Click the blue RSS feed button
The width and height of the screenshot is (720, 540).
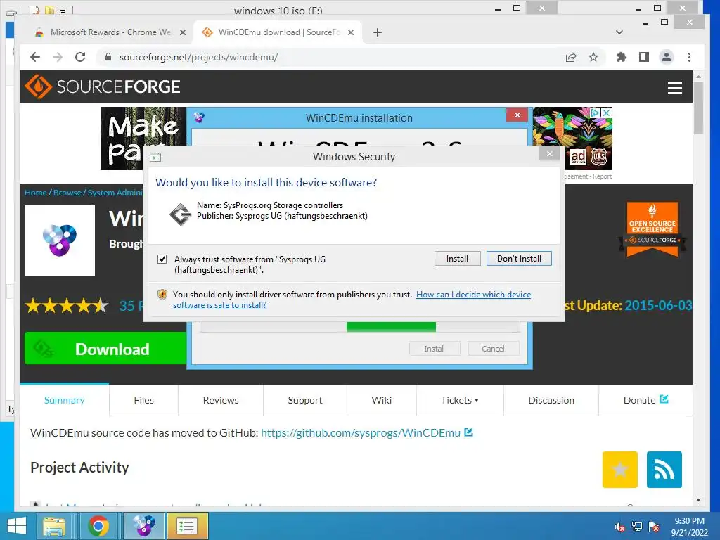(x=664, y=469)
